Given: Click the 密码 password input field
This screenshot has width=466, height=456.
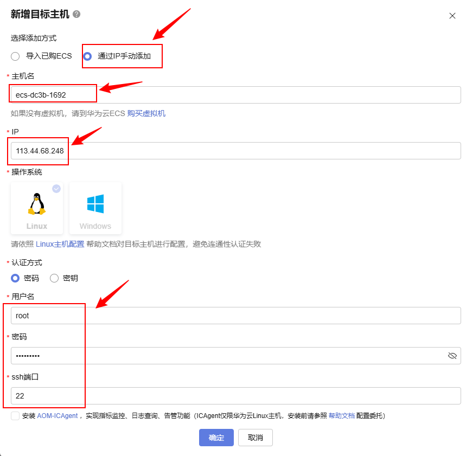Looking at the screenshot, I should click(x=235, y=356).
